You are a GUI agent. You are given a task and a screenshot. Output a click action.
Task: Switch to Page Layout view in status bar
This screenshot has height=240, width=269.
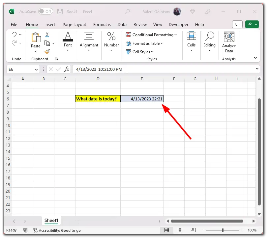180,230
